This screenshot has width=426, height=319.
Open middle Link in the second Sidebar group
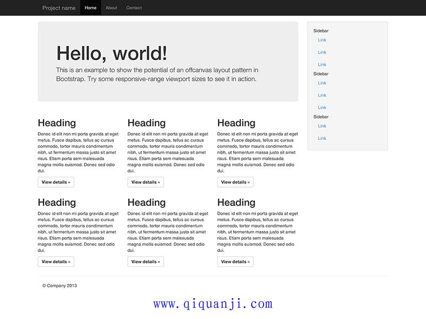click(322, 95)
